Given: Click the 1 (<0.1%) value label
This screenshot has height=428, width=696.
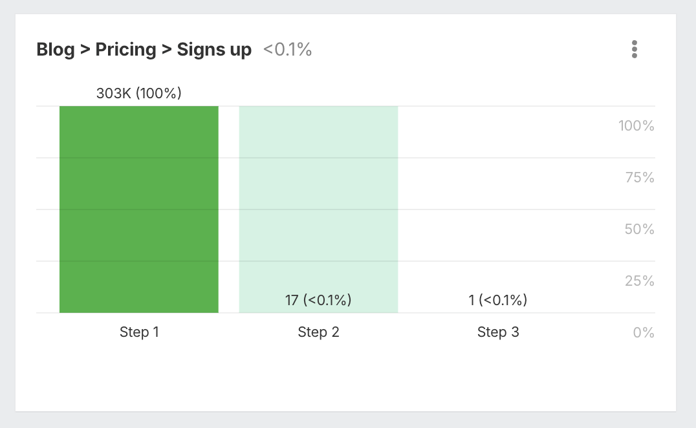Looking at the screenshot, I should coord(498,300).
